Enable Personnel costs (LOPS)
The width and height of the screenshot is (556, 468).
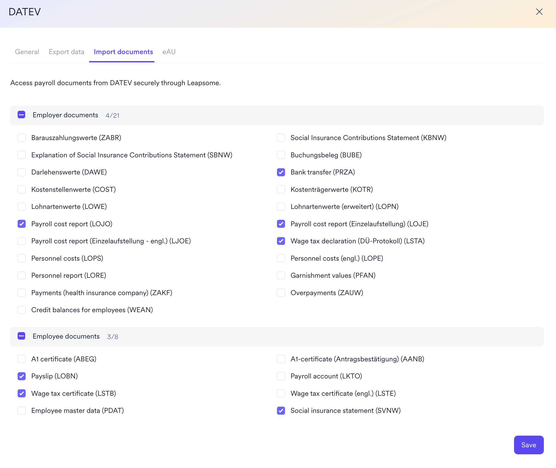coord(22,258)
